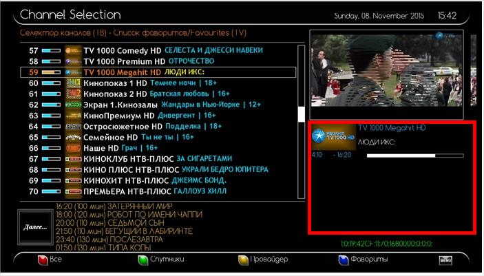
Task: Click the TV 1000 Comedy HD channel logo
Action: click(73, 51)
